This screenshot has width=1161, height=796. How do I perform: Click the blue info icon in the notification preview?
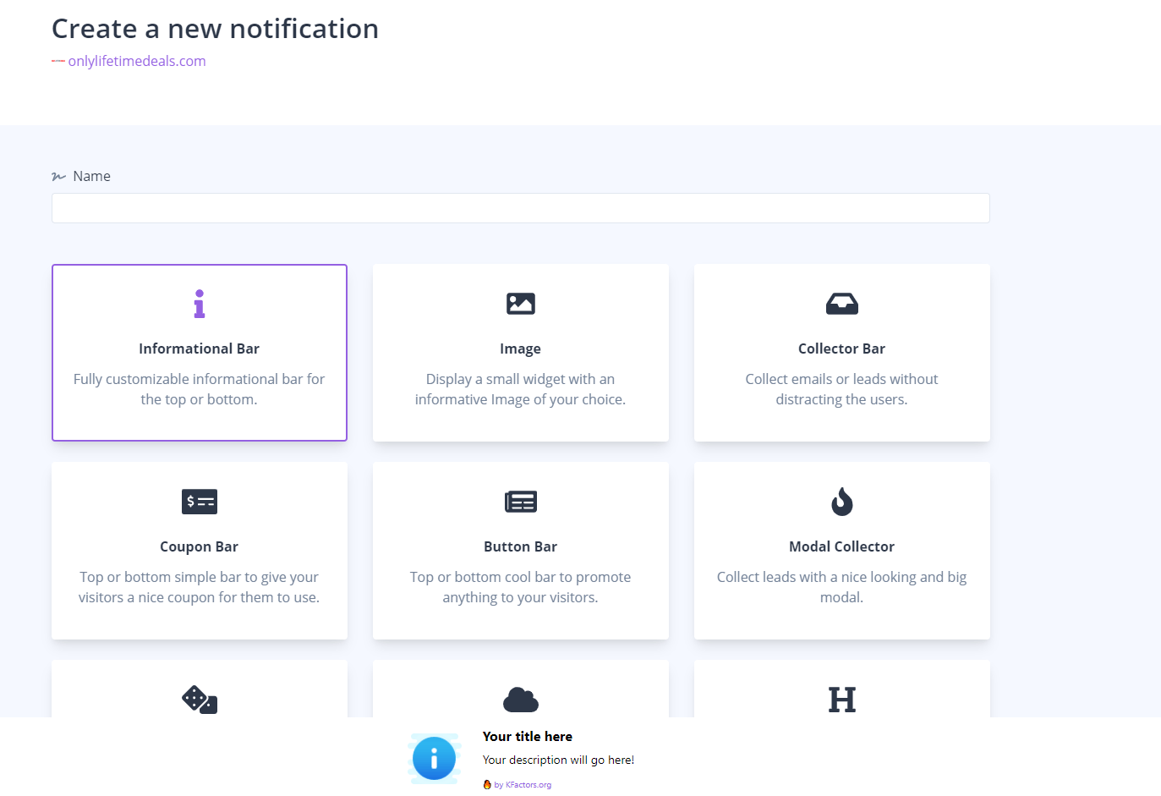[x=434, y=758]
